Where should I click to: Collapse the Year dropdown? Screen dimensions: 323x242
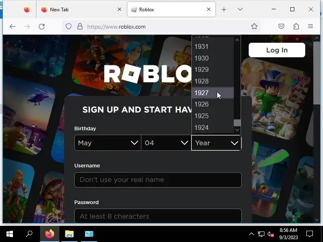(x=216, y=143)
